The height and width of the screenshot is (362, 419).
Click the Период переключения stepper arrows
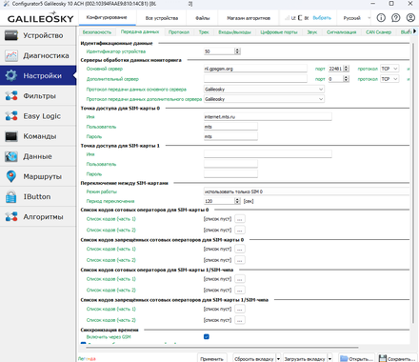pyautogui.click(x=237, y=201)
